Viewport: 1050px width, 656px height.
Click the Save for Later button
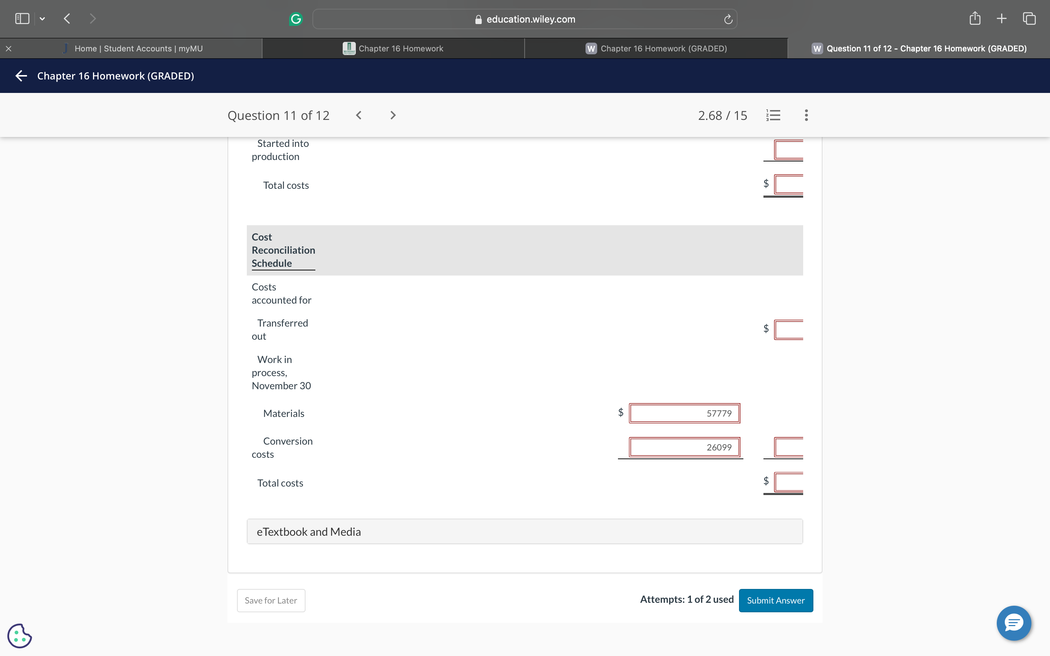[271, 601]
